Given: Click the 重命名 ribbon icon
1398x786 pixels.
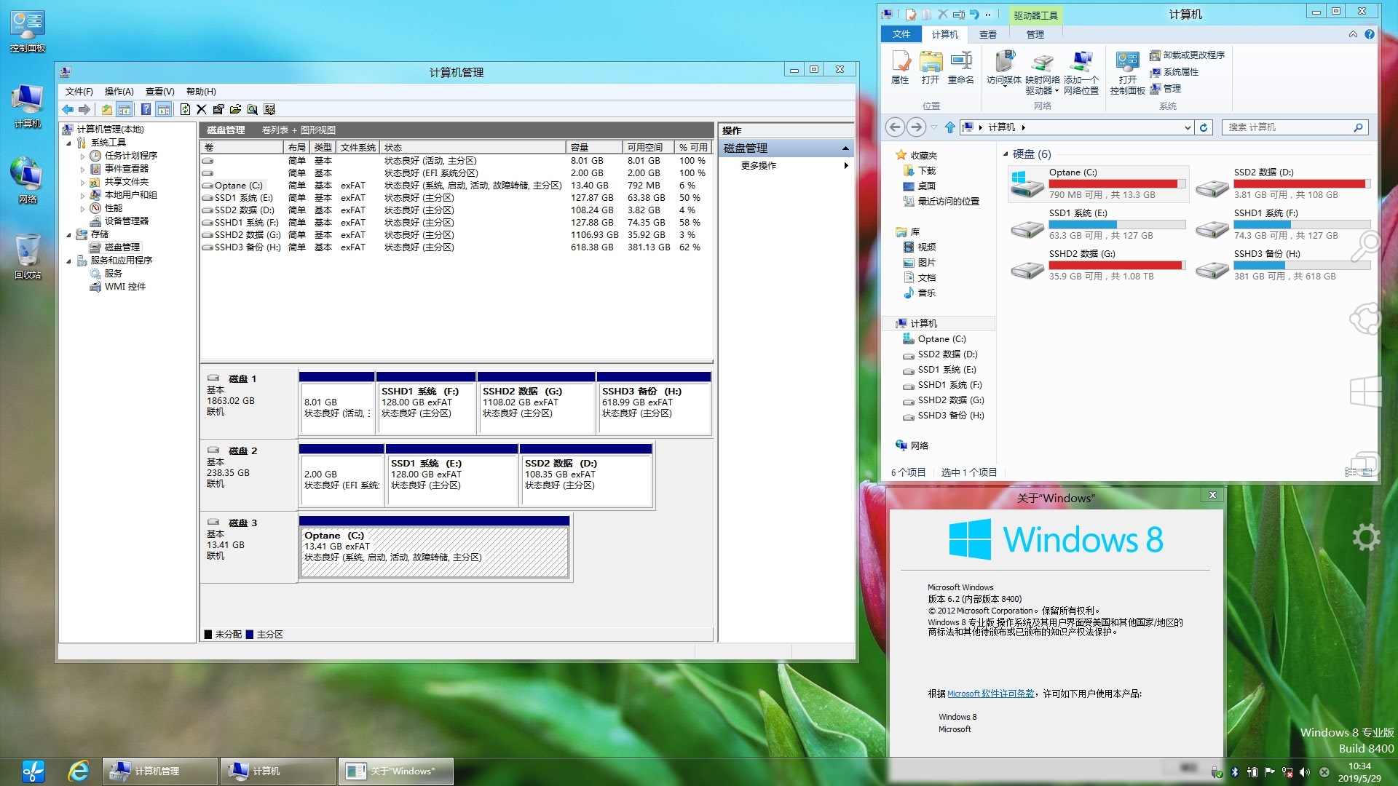Looking at the screenshot, I should (x=961, y=68).
